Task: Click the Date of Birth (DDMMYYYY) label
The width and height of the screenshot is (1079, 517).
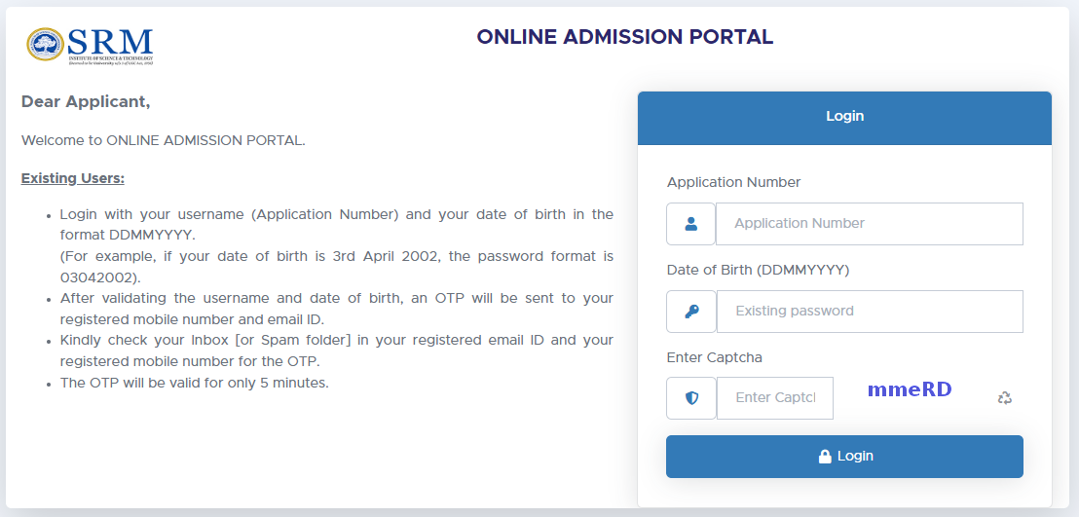Action: tap(759, 271)
